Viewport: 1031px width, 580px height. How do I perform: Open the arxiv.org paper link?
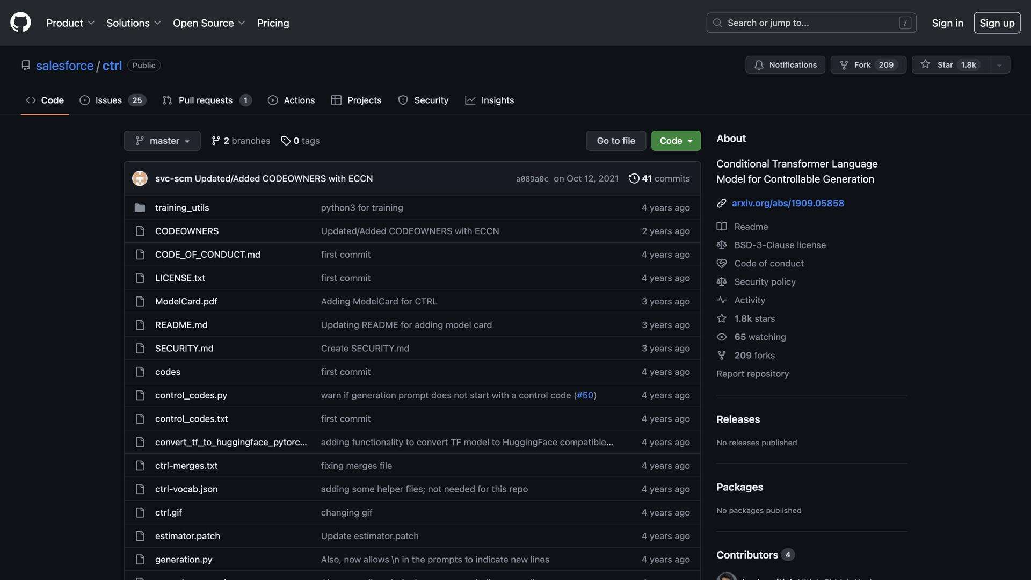pos(787,203)
